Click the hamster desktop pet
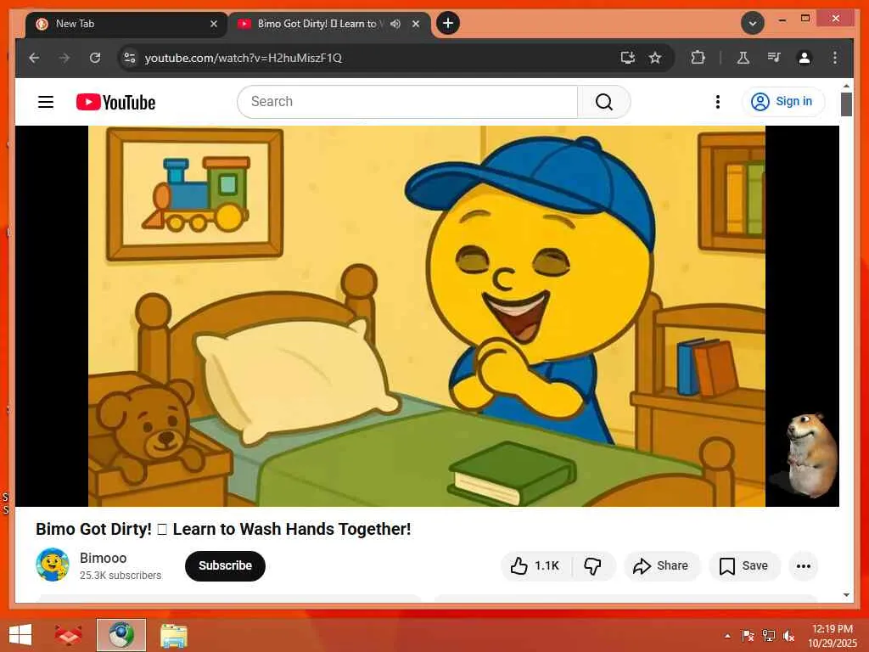The image size is (869, 652). pyautogui.click(x=811, y=455)
